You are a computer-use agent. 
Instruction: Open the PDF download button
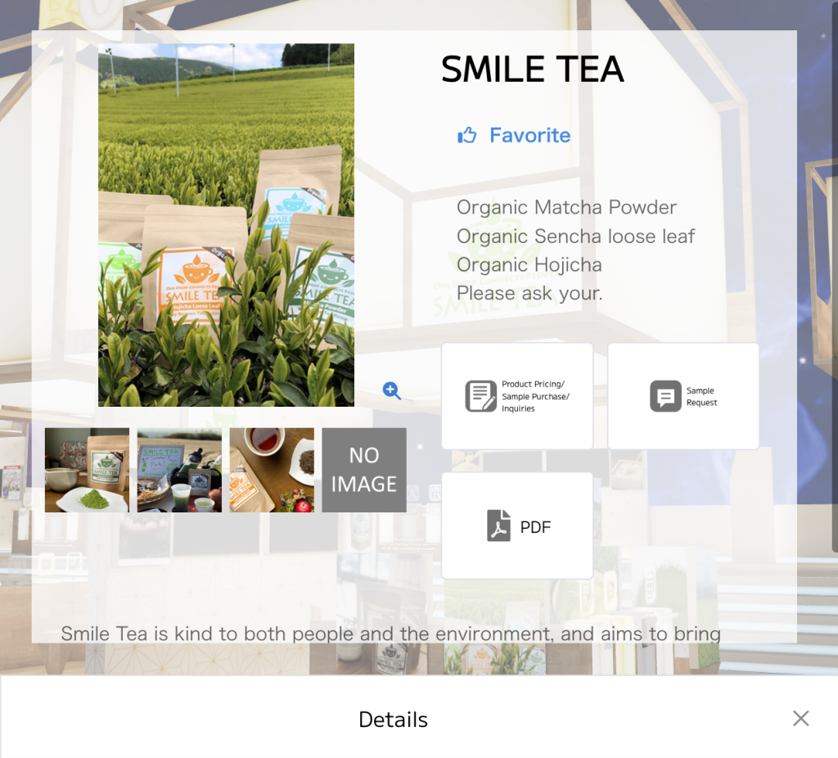point(517,526)
